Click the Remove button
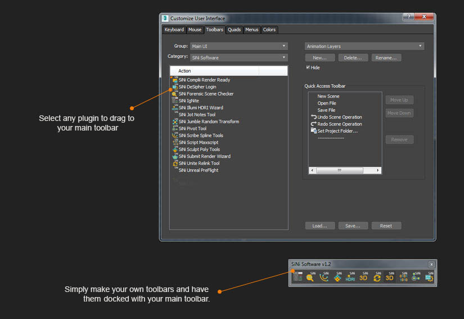The image size is (464, 319). pos(399,140)
